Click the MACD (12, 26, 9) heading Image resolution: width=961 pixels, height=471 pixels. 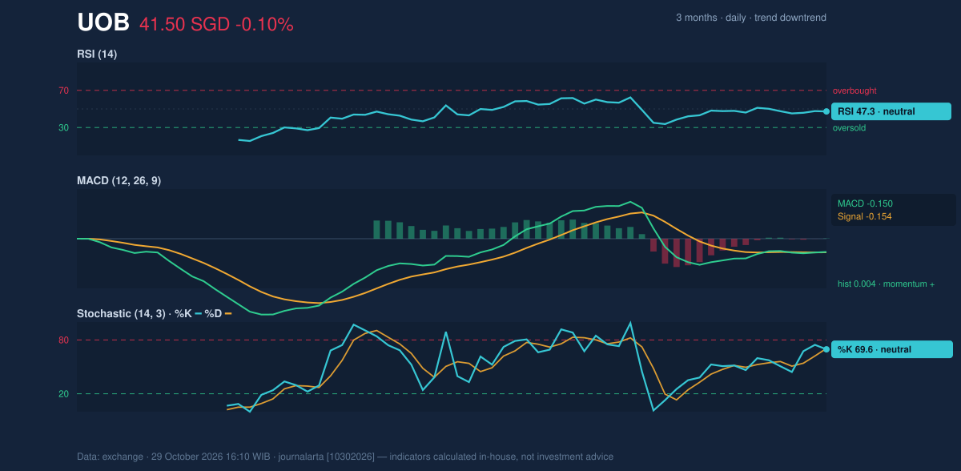[119, 181]
